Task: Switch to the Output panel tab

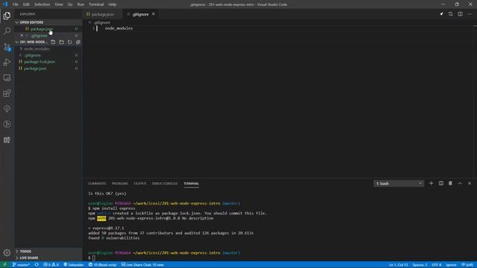Action: click(x=140, y=183)
